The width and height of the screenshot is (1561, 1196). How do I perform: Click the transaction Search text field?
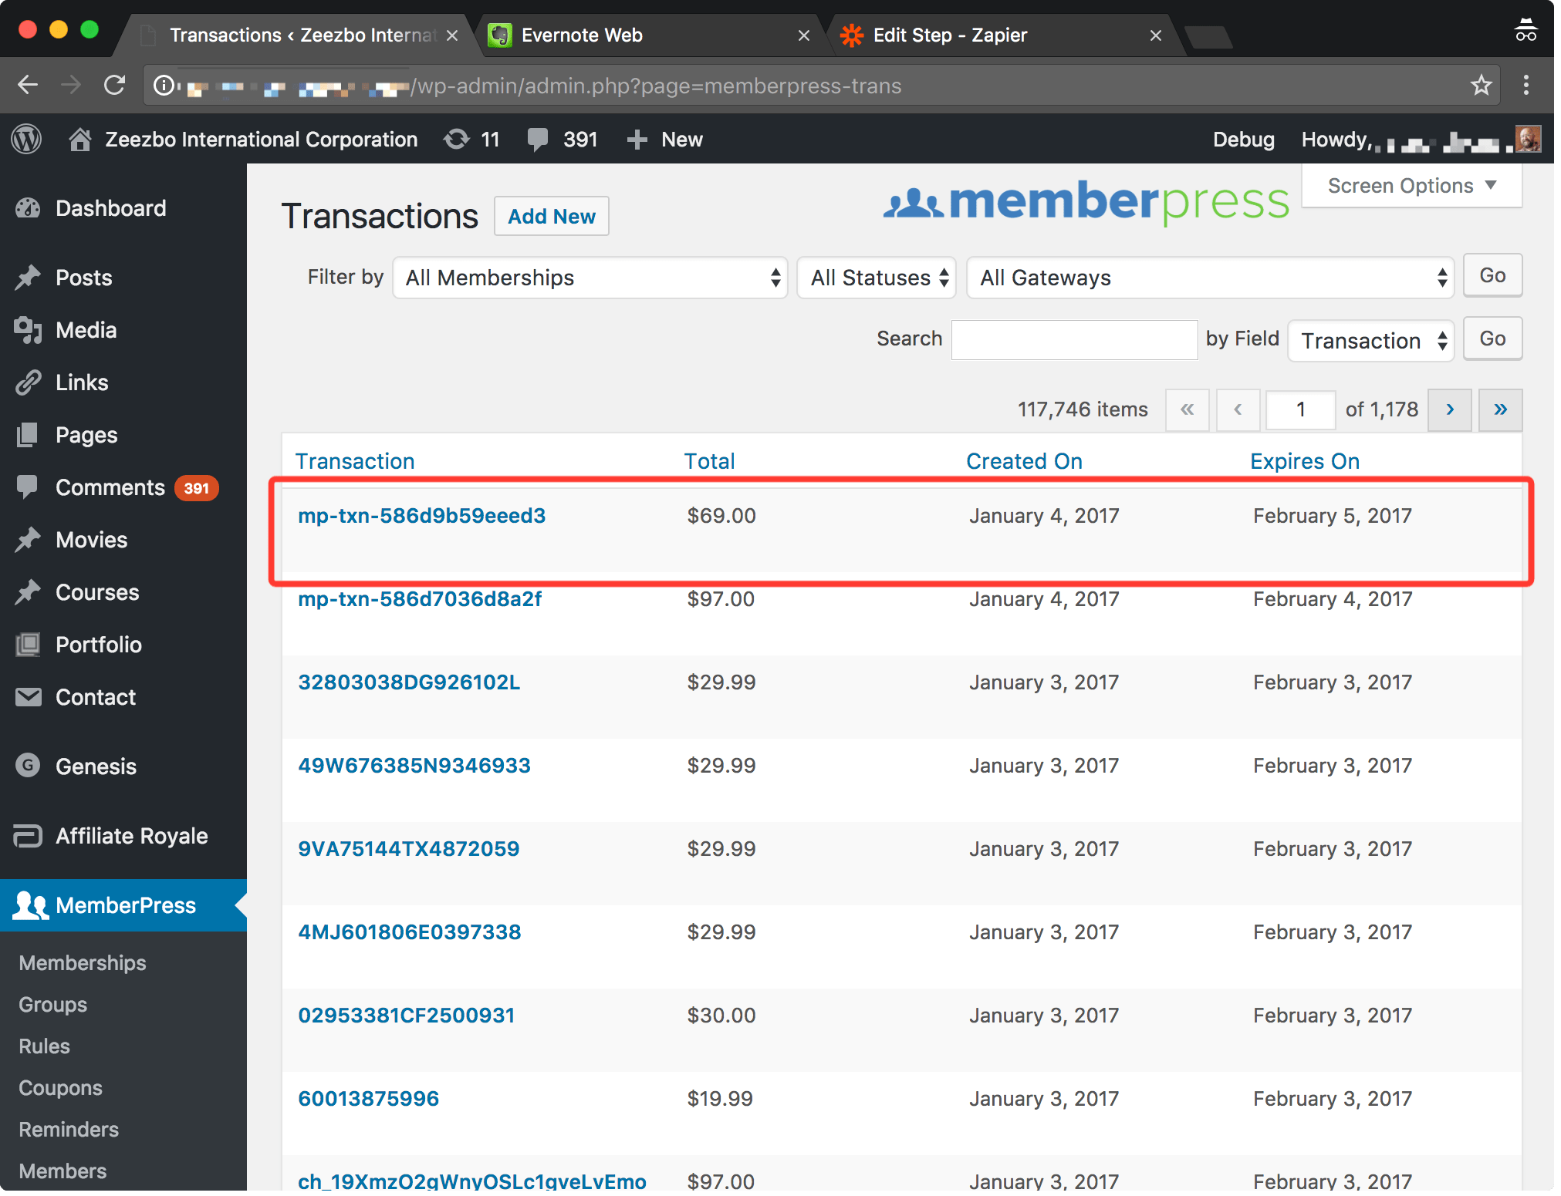tap(1074, 340)
